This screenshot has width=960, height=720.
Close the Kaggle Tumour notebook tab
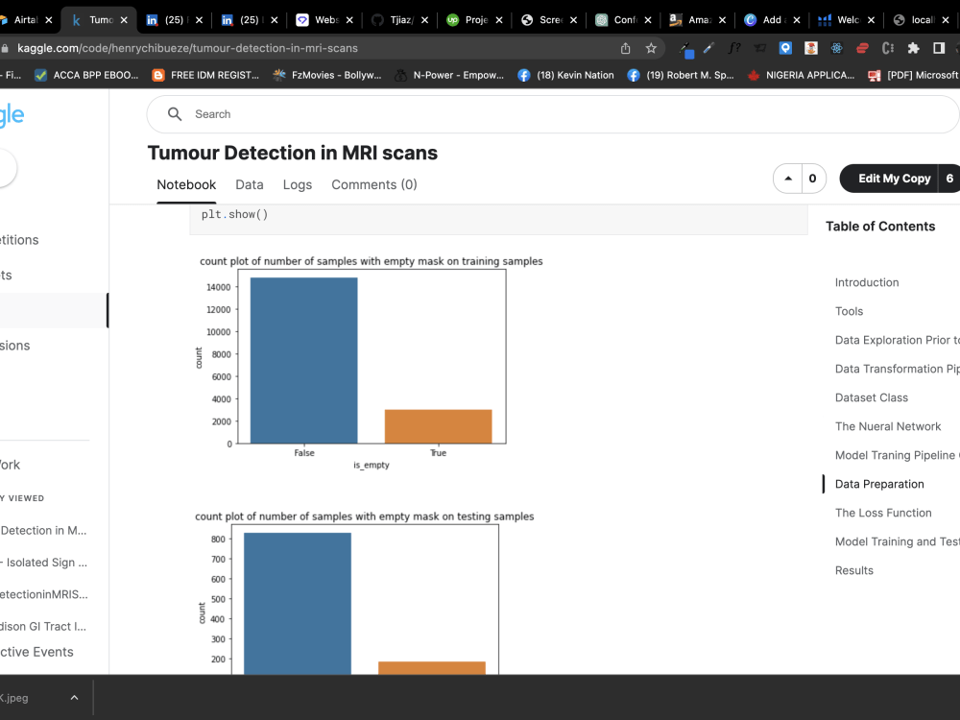124,20
